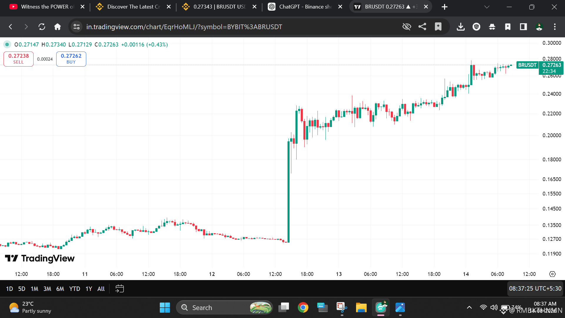This screenshot has height=318, width=565.
Task: Click the address bar URL
Action: pyautogui.click(x=184, y=27)
